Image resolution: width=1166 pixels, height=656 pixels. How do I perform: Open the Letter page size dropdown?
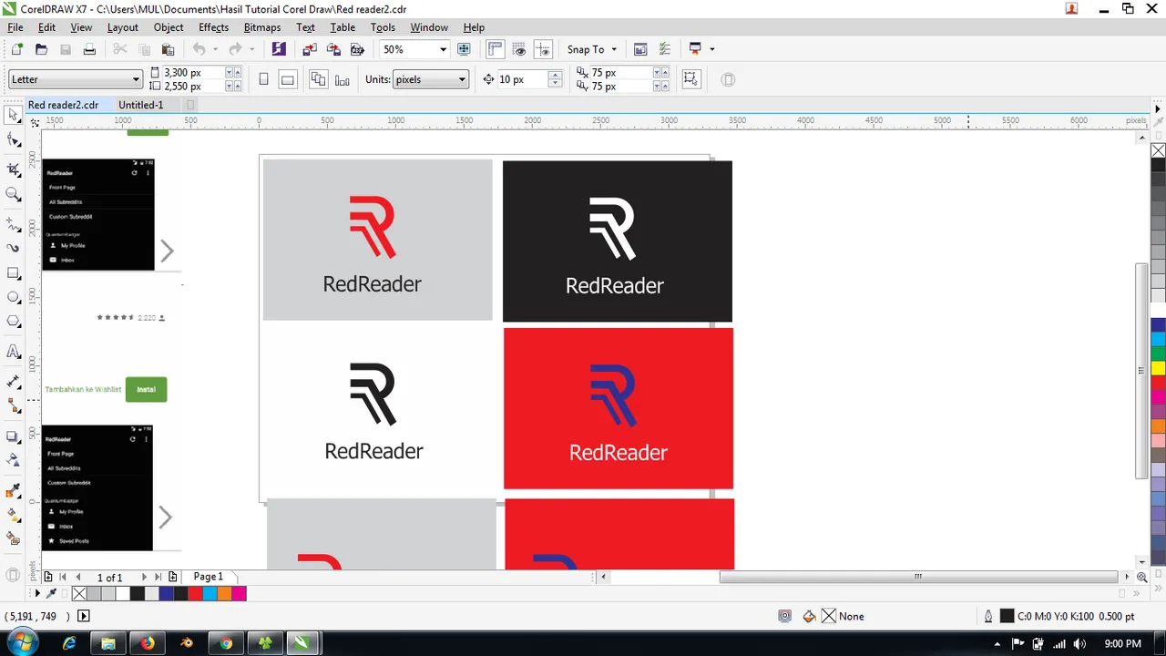137,79
